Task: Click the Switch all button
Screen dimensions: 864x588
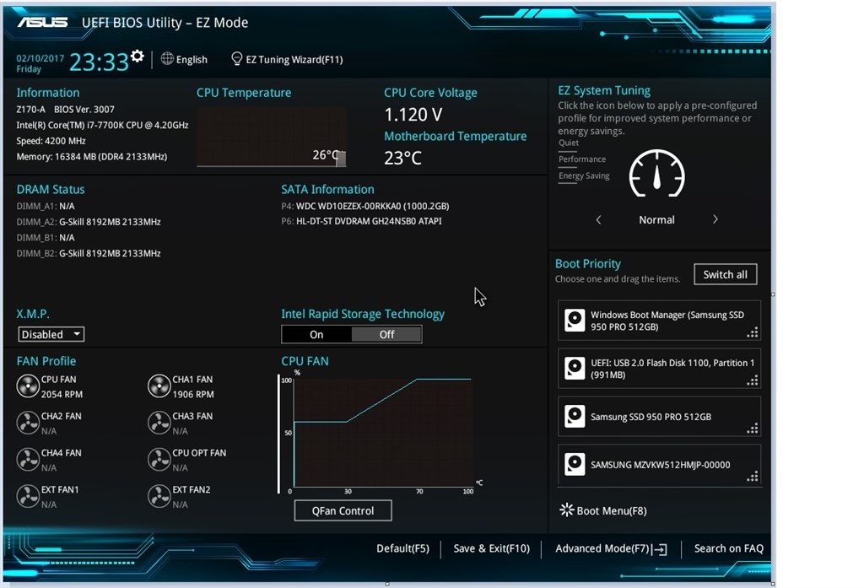Action: (725, 274)
